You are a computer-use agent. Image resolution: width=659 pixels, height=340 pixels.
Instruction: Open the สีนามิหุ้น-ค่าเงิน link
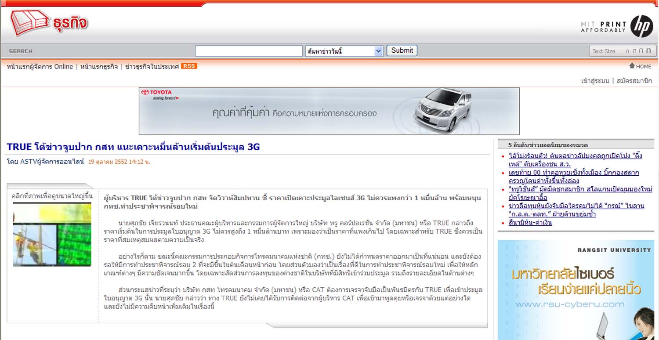pos(530,223)
